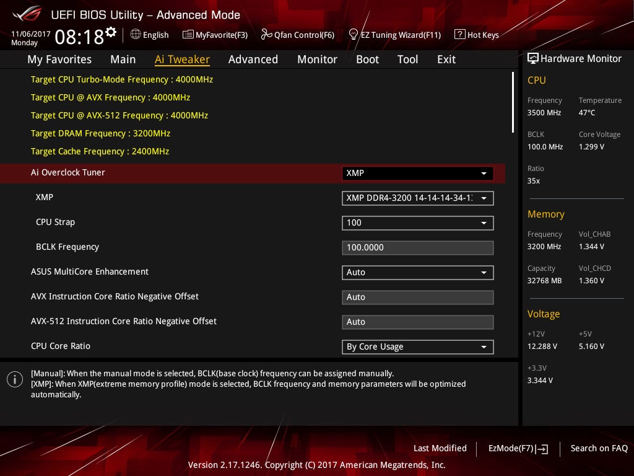634x476 pixels.
Task: Click the CPU temperature value 47°C
Action: [x=587, y=113]
